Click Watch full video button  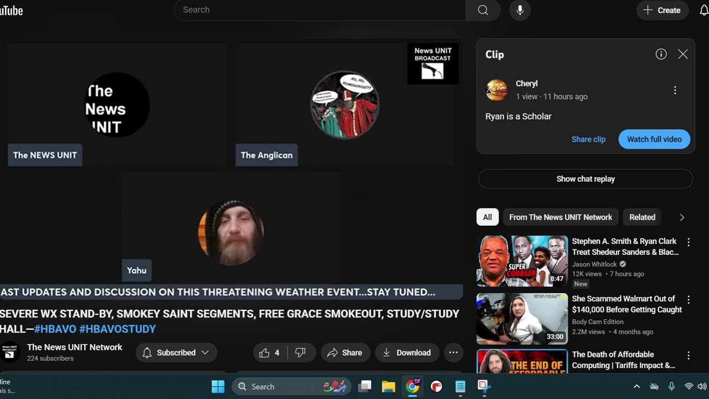pyautogui.click(x=654, y=139)
